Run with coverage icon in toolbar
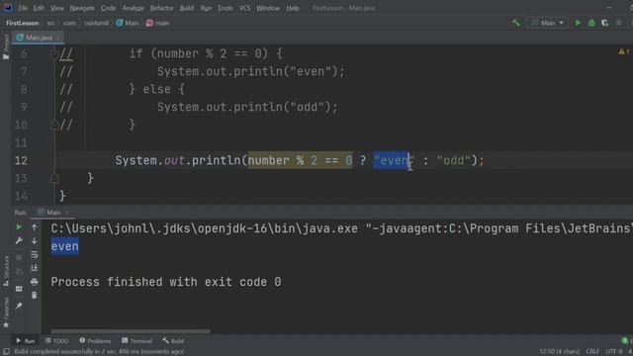The width and height of the screenshot is (633, 356). (604, 23)
